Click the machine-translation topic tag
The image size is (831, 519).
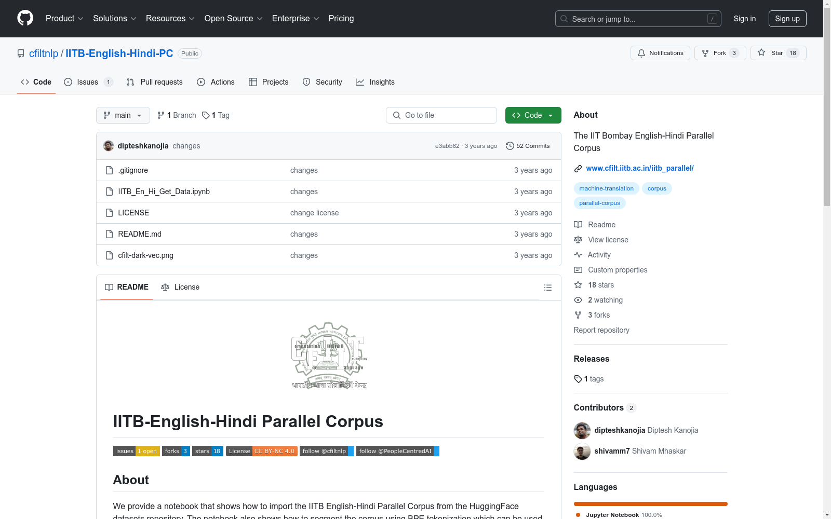606,188
